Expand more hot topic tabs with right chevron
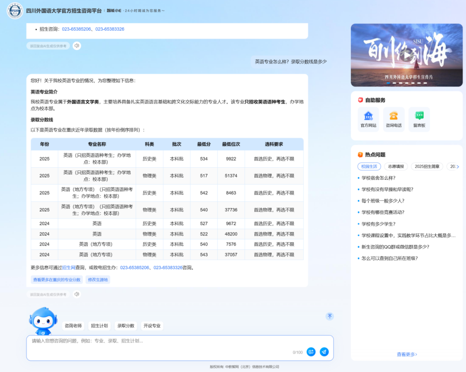466x372 pixels. (x=458, y=167)
